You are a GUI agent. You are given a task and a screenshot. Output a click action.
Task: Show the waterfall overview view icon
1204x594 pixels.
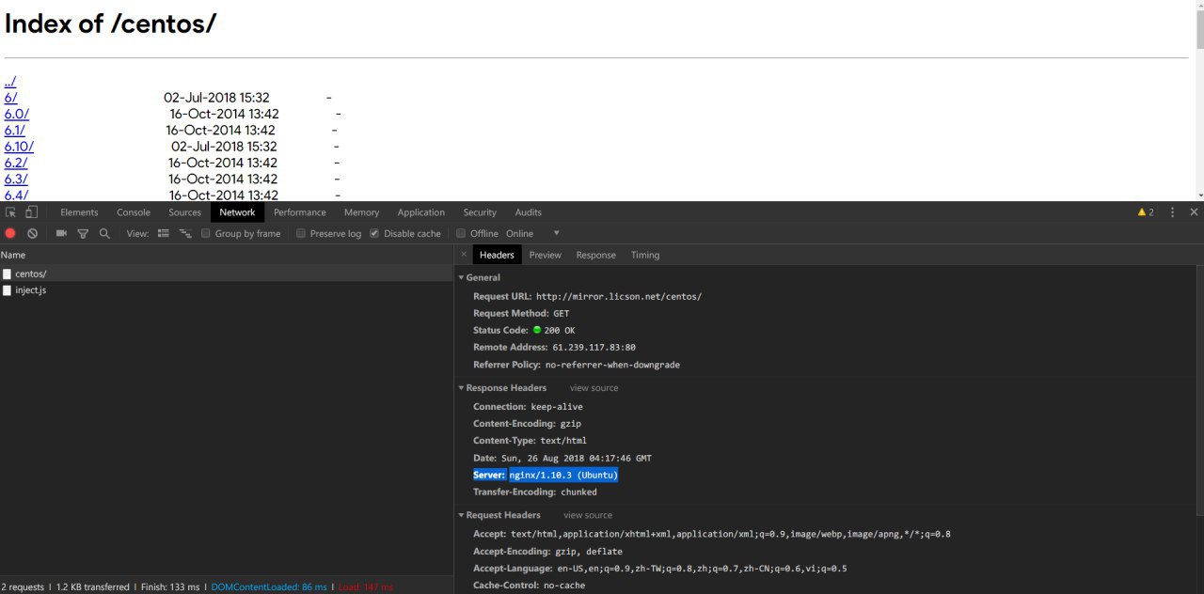click(x=185, y=233)
